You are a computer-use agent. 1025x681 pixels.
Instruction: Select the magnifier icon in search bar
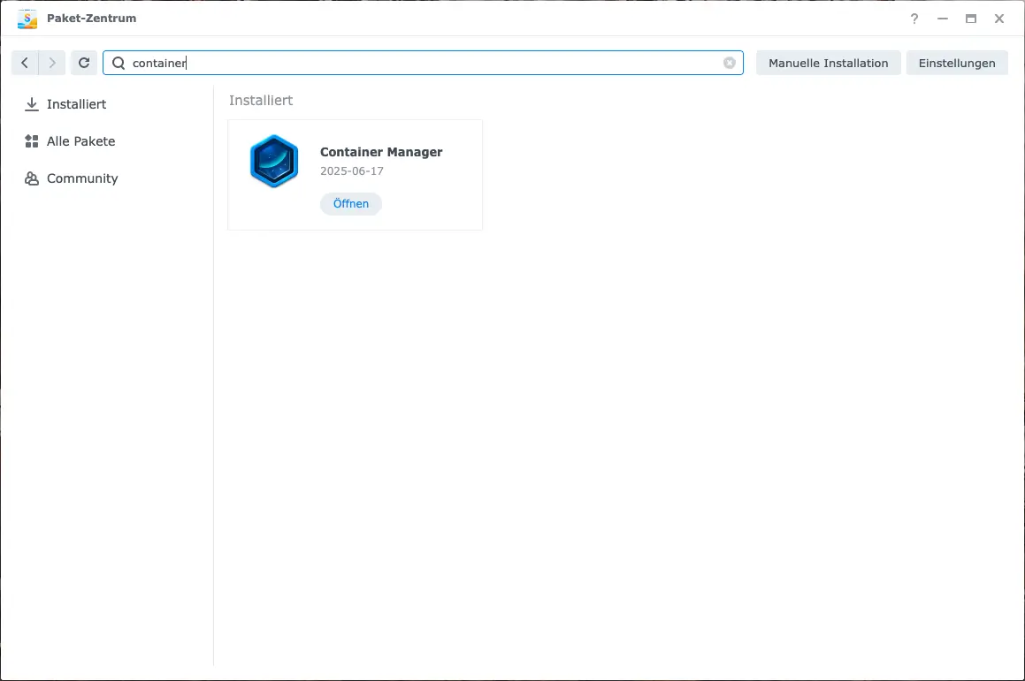pyautogui.click(x=119, y=63)
